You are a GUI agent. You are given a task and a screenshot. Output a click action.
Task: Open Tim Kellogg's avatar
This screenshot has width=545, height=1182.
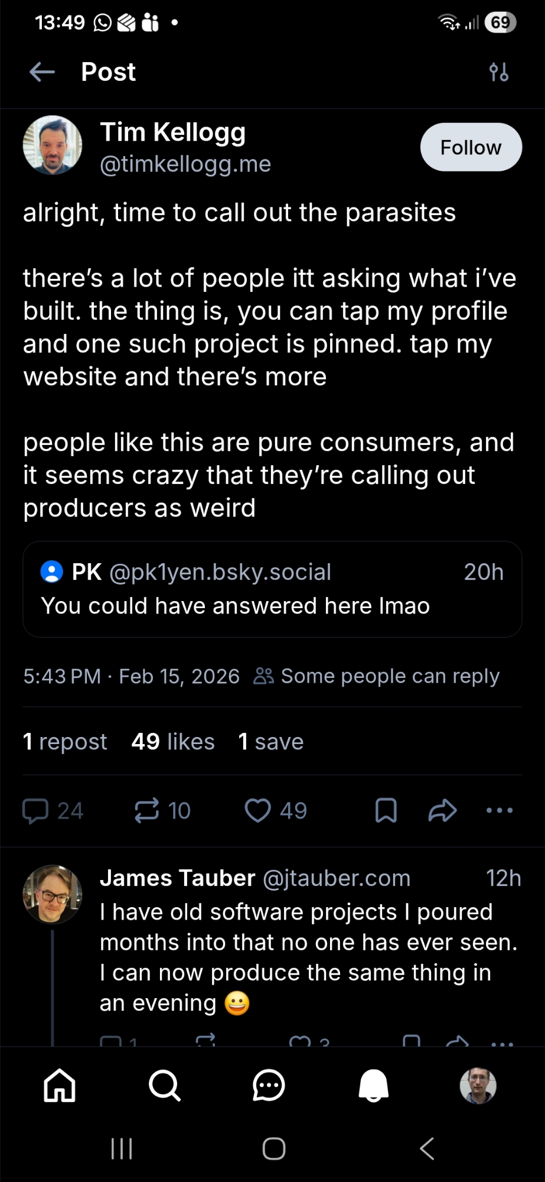point(53,145)
